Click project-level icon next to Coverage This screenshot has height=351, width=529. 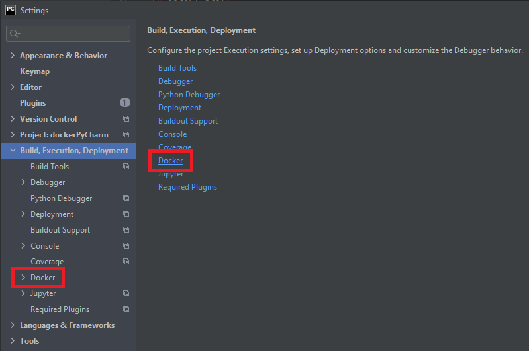click(x=126, y=261)
